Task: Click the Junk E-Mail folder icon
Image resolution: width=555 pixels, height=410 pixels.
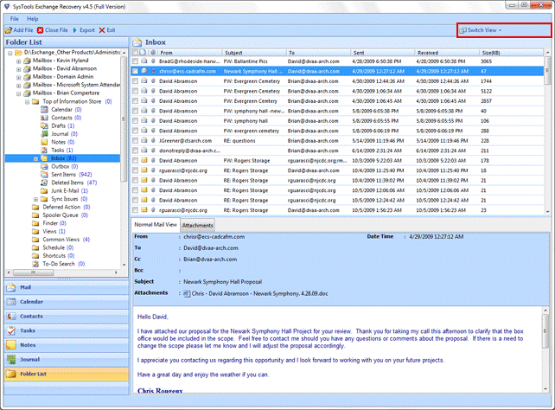Action: tap(44, 191)
